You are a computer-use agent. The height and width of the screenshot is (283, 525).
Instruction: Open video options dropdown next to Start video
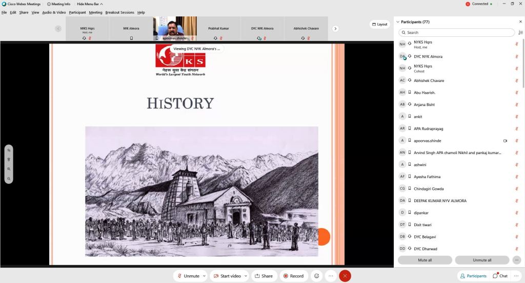click(x=246, y=276)
